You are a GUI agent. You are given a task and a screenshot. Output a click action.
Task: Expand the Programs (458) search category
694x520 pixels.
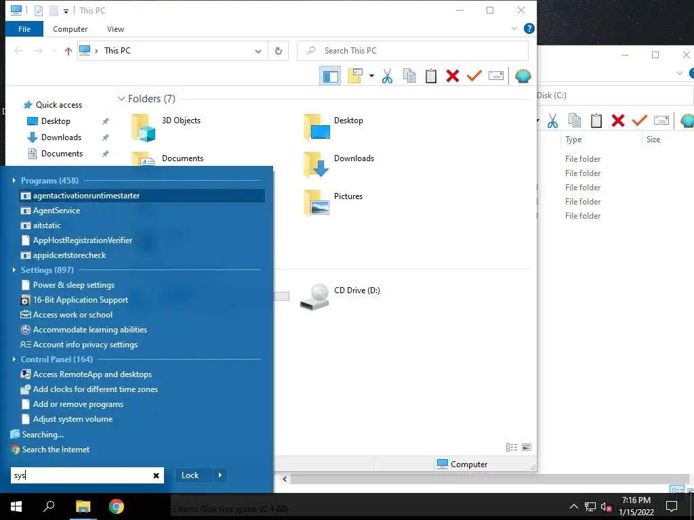(14, 180)
